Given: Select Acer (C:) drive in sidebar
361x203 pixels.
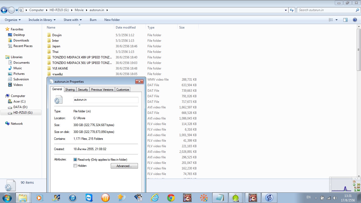Looking at the screenshot, I should [x=19, y=101].
